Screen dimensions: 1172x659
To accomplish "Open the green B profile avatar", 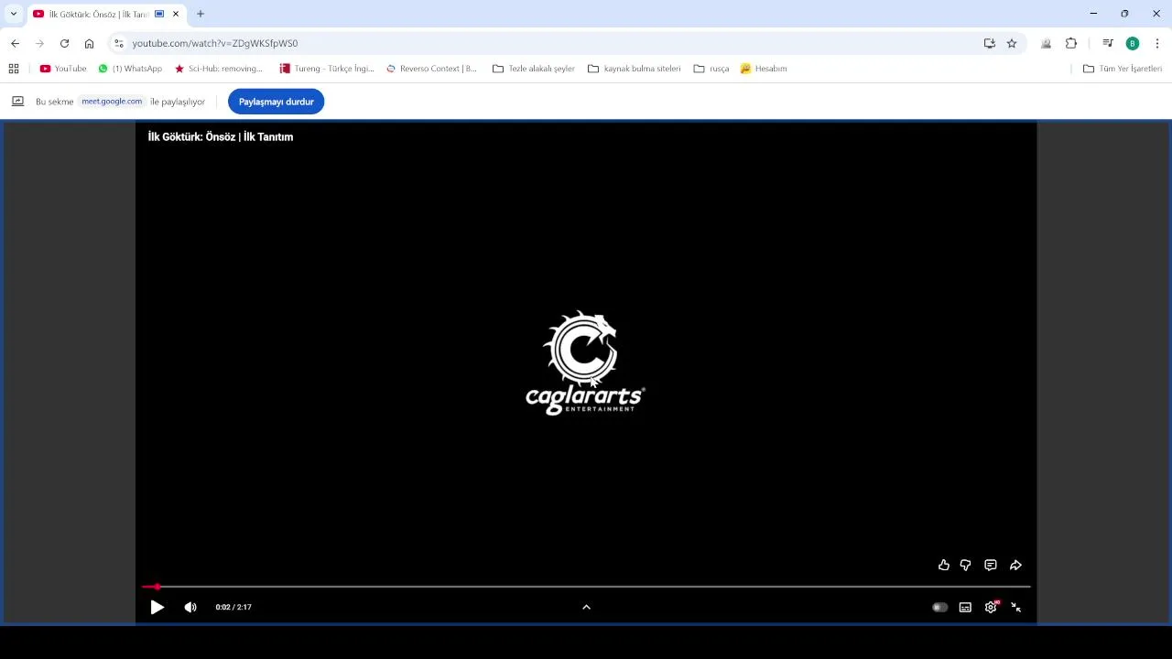I will (1133, 43).
